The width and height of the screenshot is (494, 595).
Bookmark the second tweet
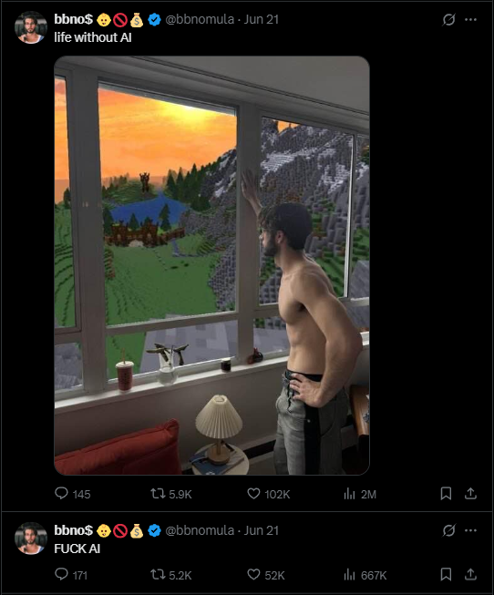tap(446, 574)
